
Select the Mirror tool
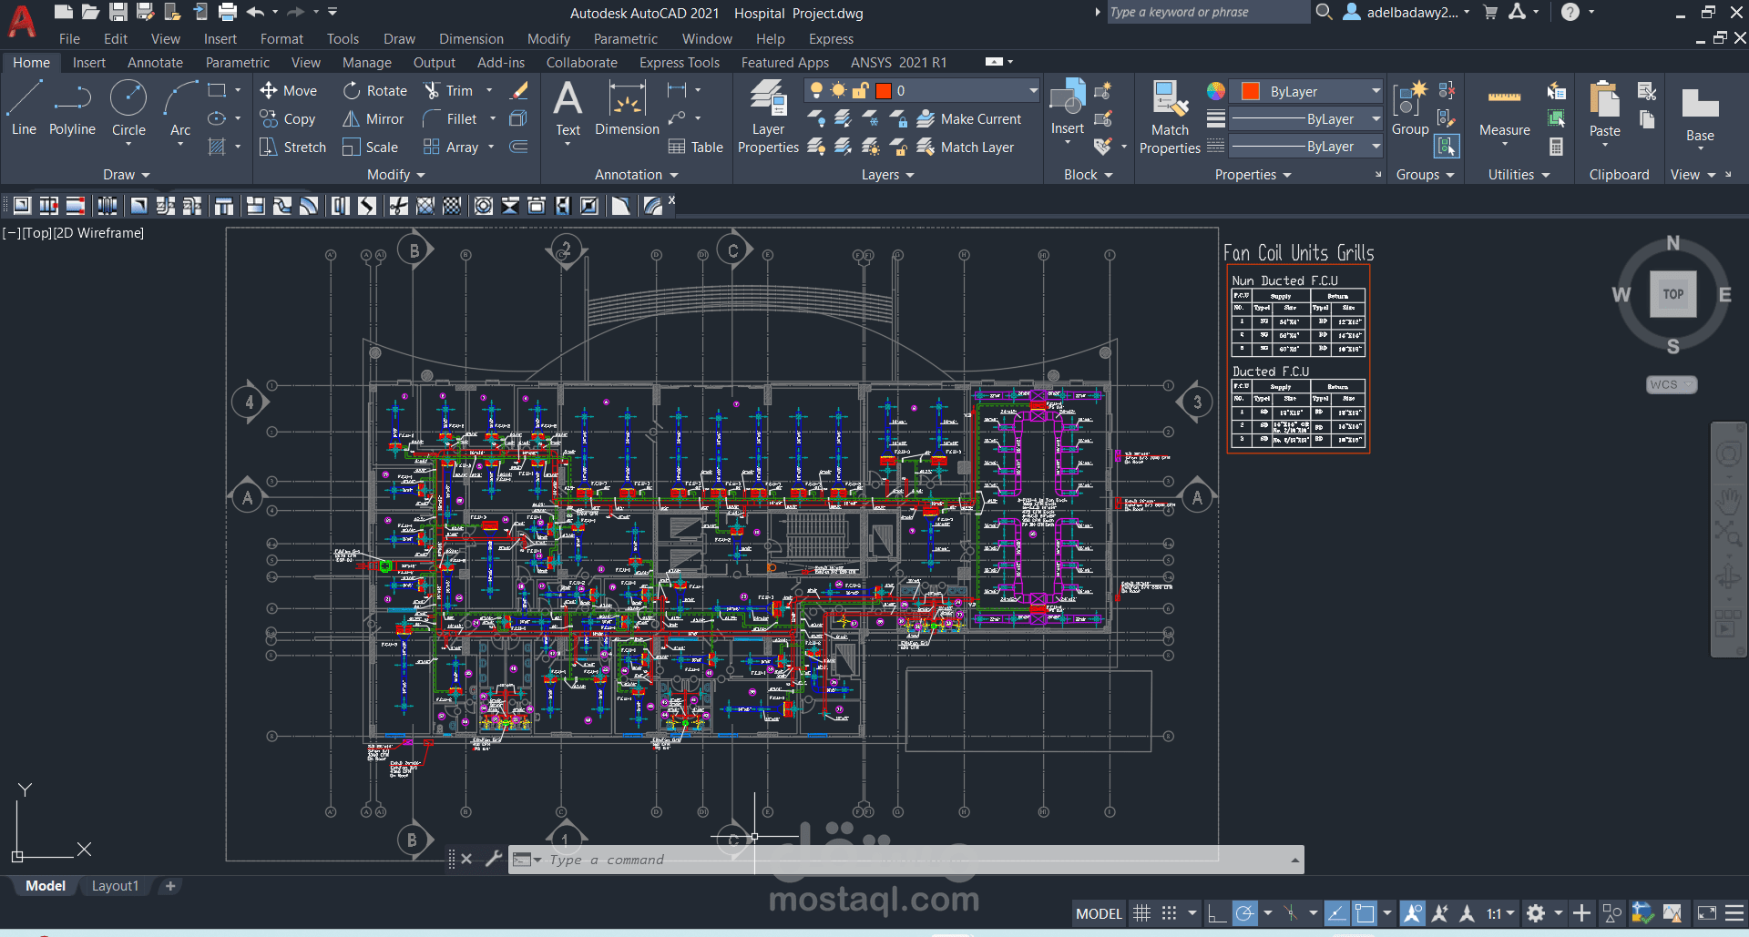[373, 118]
